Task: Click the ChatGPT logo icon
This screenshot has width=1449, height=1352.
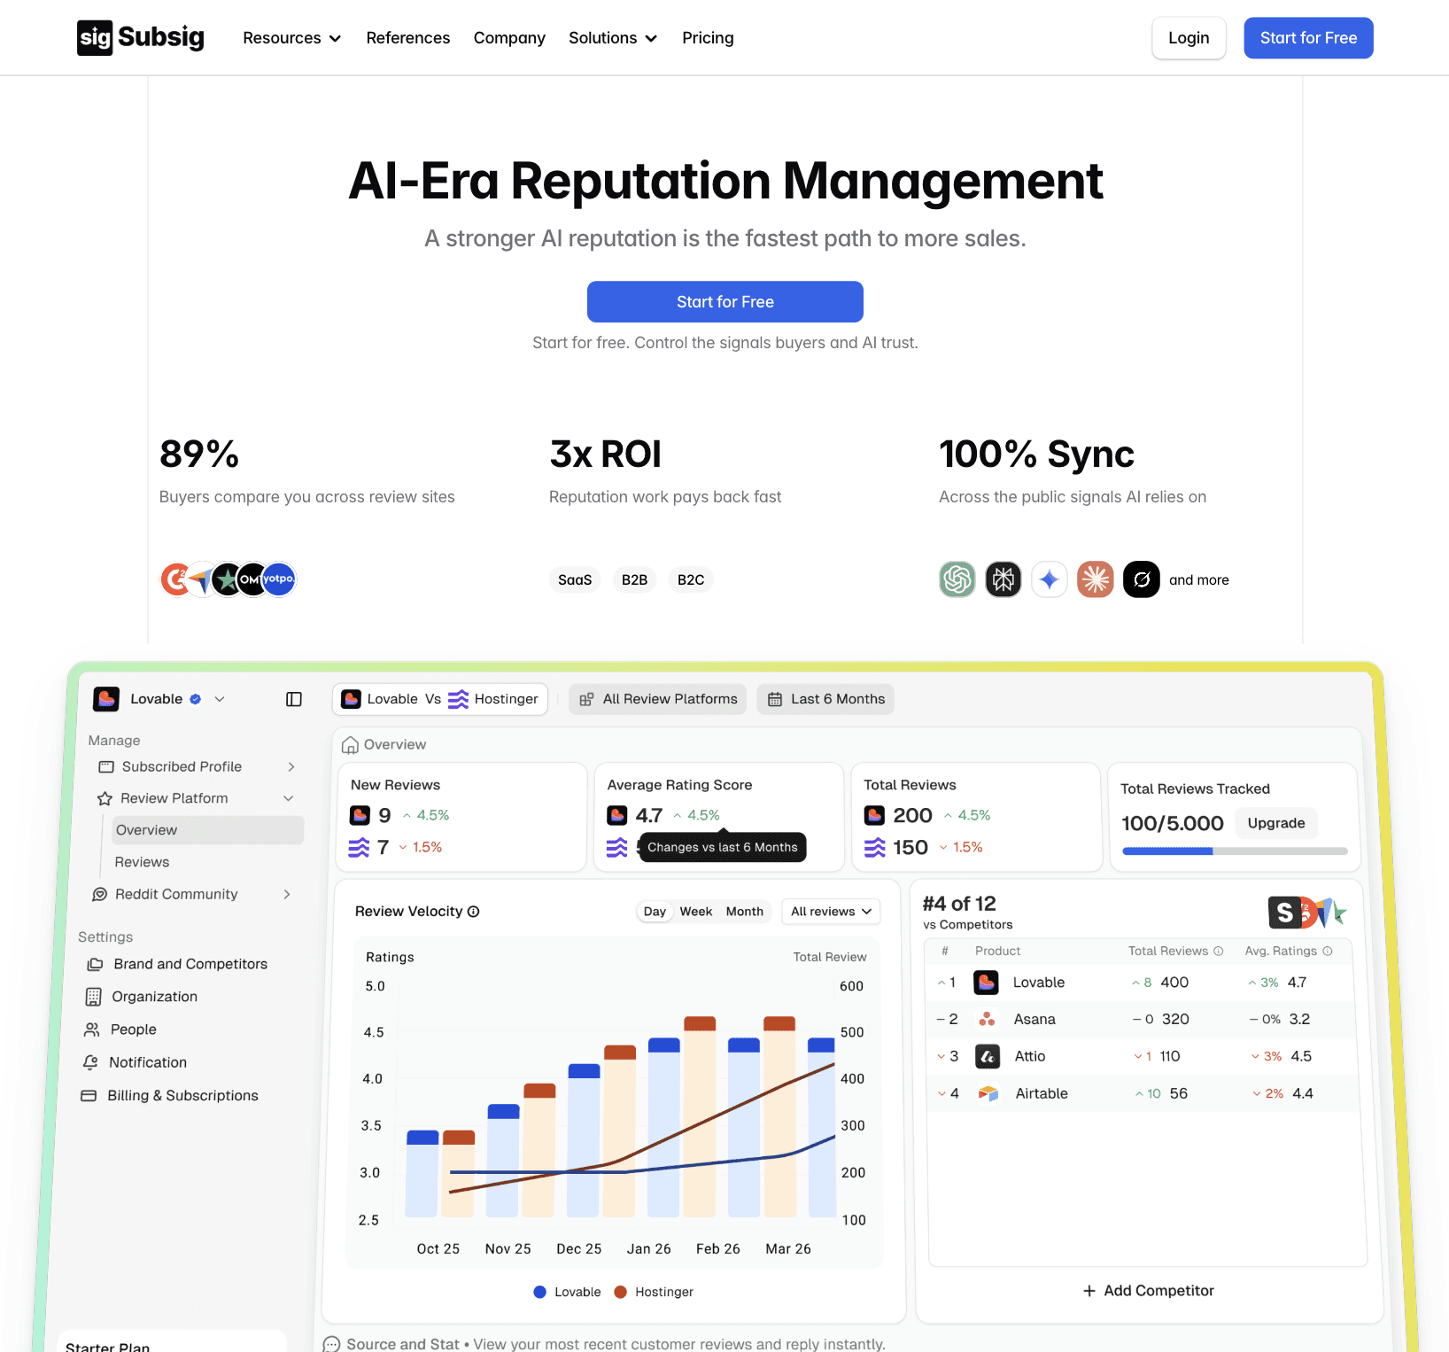Action: 957,579
